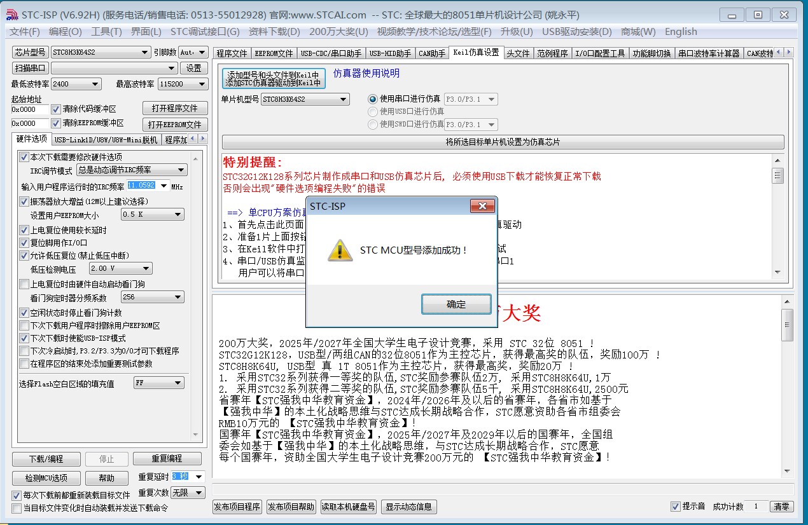808x525 pixels.
Task: Click 将所选目标单片机设置为仿真芯片 button
Action: (503, 142)
